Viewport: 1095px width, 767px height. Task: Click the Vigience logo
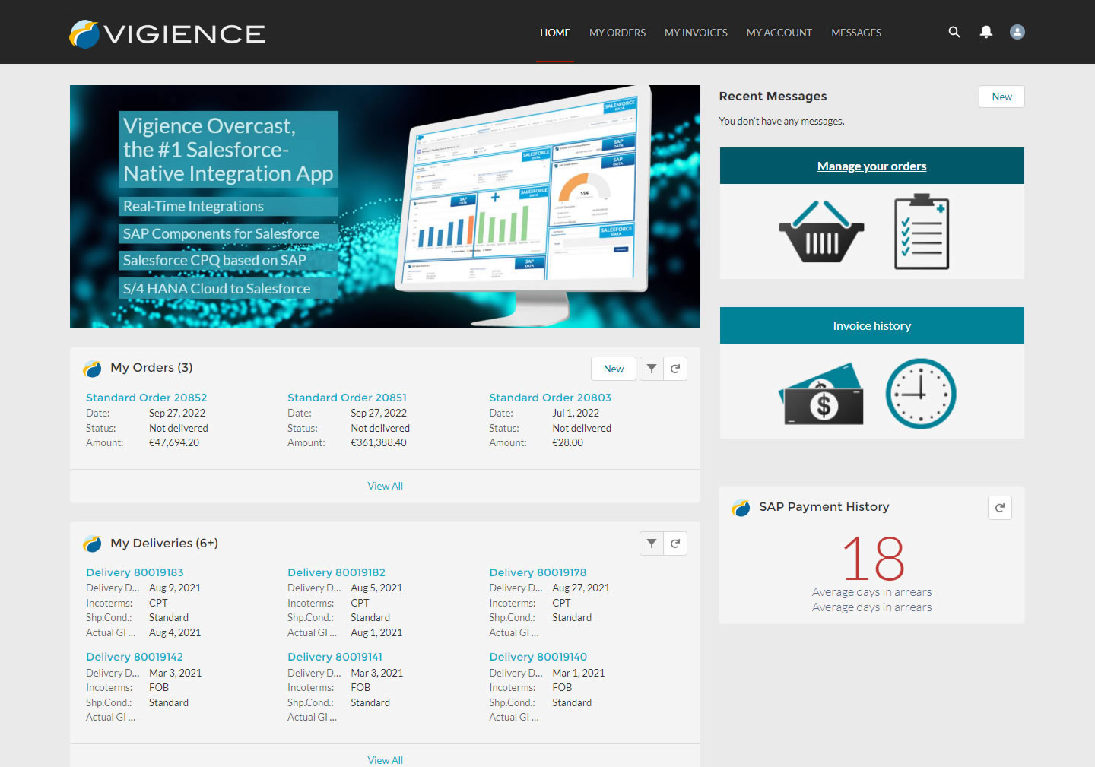click(x=167, y=33)
